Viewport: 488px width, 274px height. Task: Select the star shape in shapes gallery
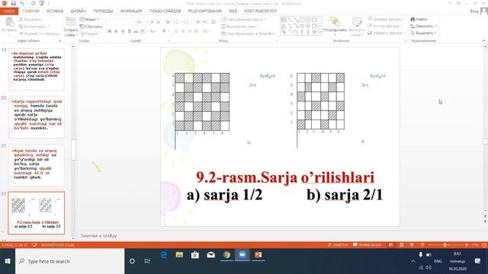pyautogui.click(x=314, y=32)
